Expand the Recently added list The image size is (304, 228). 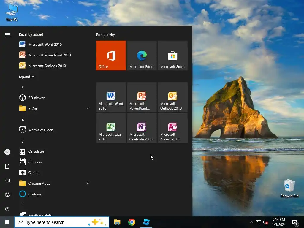pos(26,76)
